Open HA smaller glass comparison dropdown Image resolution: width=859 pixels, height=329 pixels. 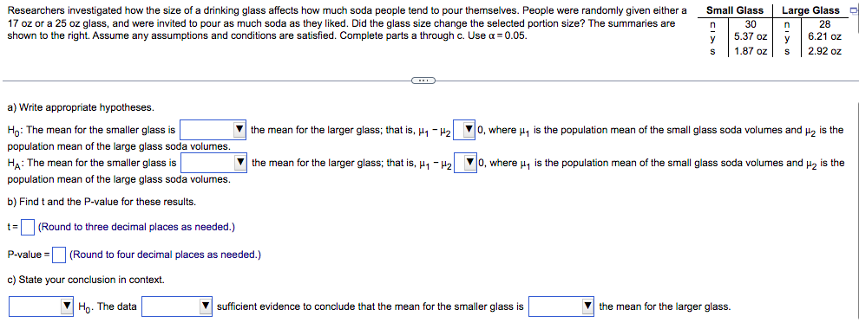coord(214,163)
